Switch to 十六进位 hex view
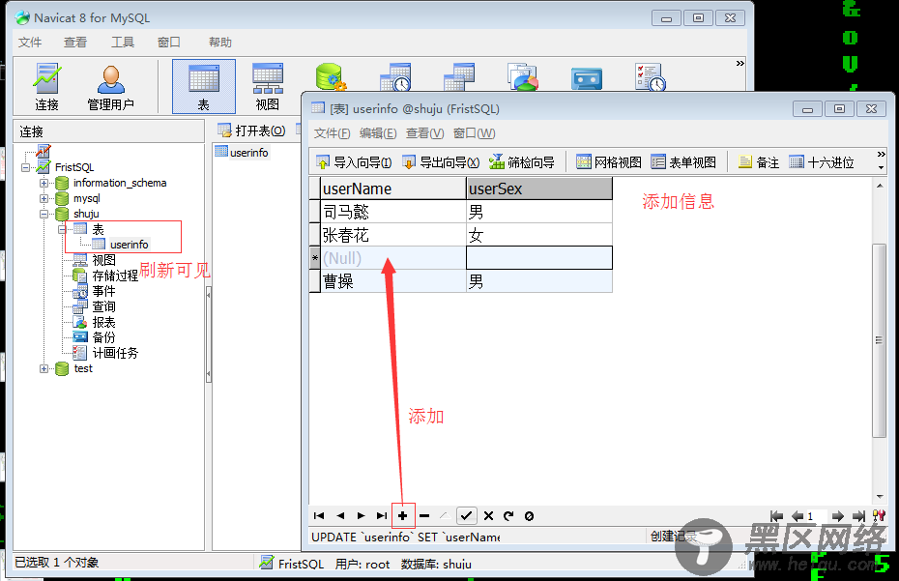Viewport: 899px width, 581px height. click(821, 162)
